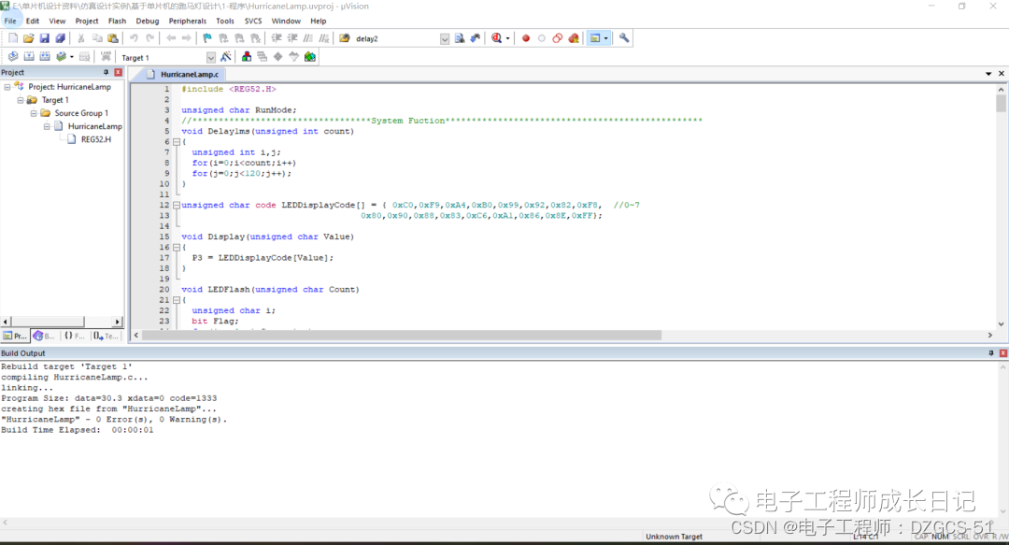Open the Project menu
The image size is (1009, 545).
coord(87,21)
